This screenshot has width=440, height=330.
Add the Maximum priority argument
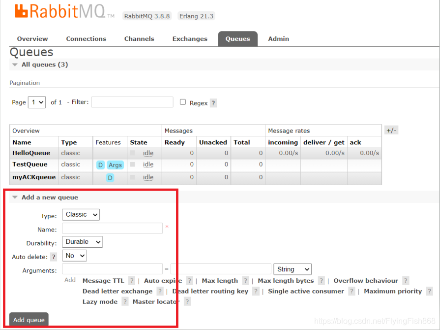point(393,291)
